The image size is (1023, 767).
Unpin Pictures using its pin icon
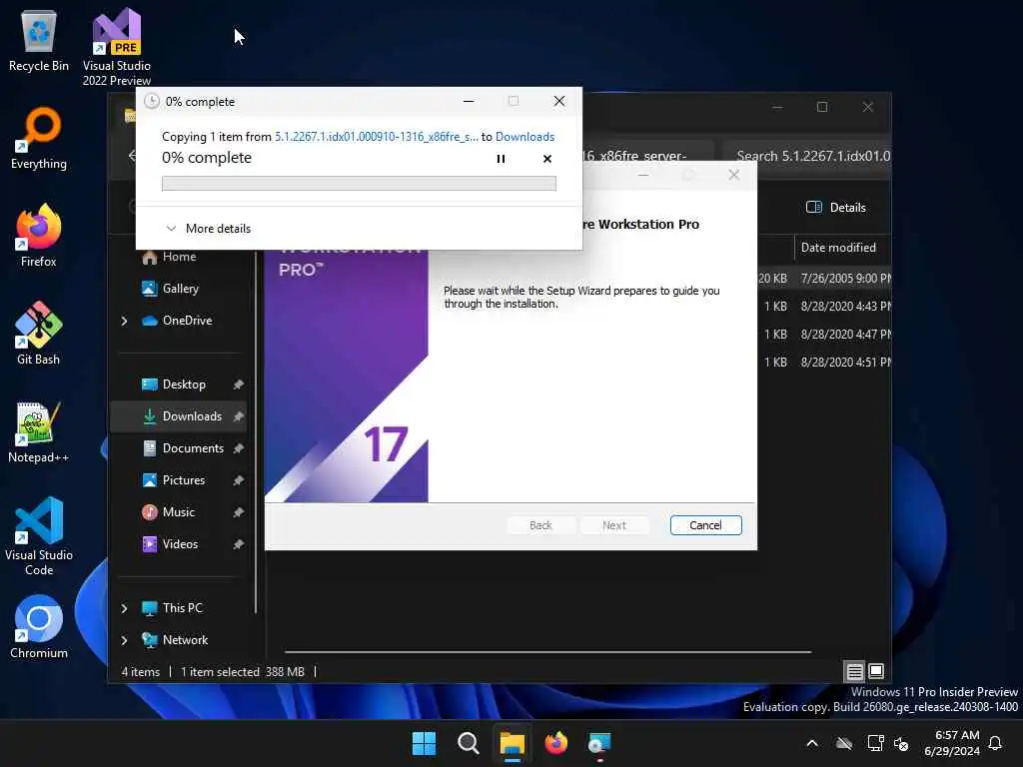[x=238, y=480]
